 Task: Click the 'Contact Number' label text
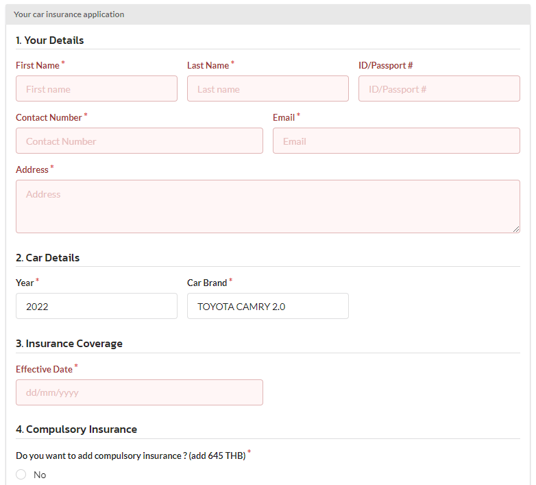click(49, 117)
